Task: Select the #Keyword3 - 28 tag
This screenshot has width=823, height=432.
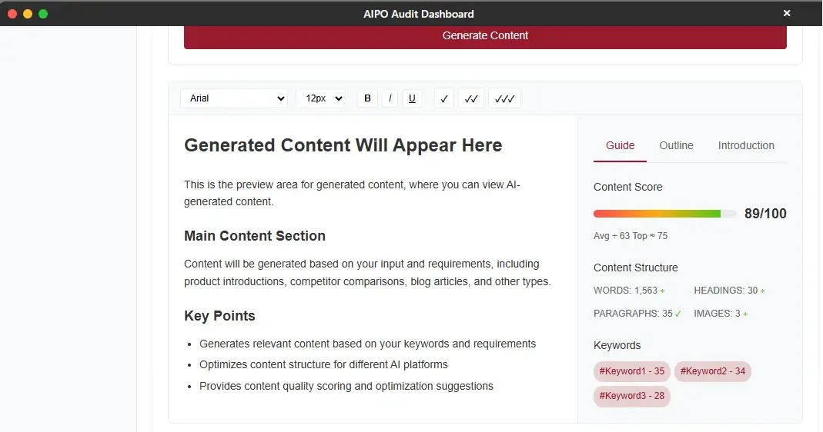Action: pos(632,396)
